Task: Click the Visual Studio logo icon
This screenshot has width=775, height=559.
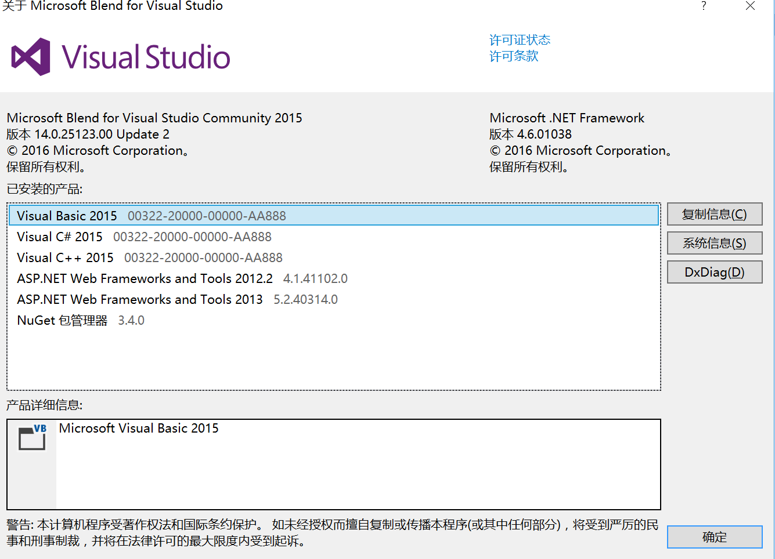Action: pyautogui.click(x=31, y=57)
